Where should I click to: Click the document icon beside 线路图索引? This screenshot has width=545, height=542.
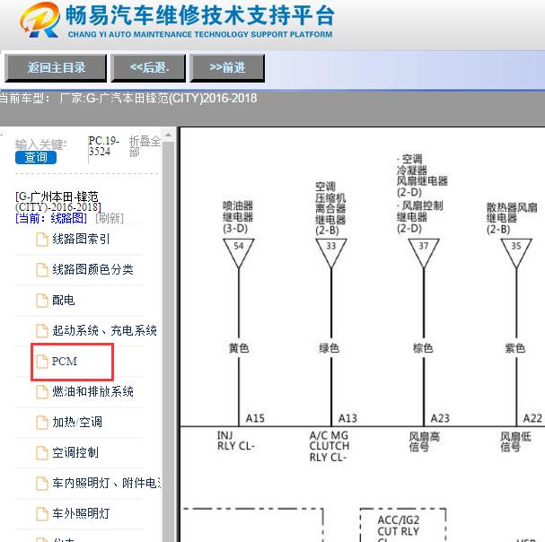pyautogui.click(x=42, y=240)
